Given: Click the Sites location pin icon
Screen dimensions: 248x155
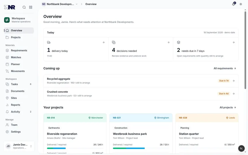Looking at the screenshot, I should point(7,98).
